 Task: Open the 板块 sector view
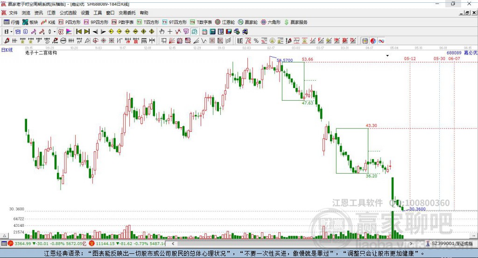pos(30,22)
